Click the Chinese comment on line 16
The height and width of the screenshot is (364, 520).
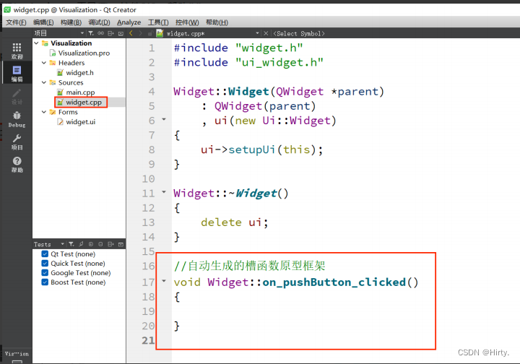250,266
